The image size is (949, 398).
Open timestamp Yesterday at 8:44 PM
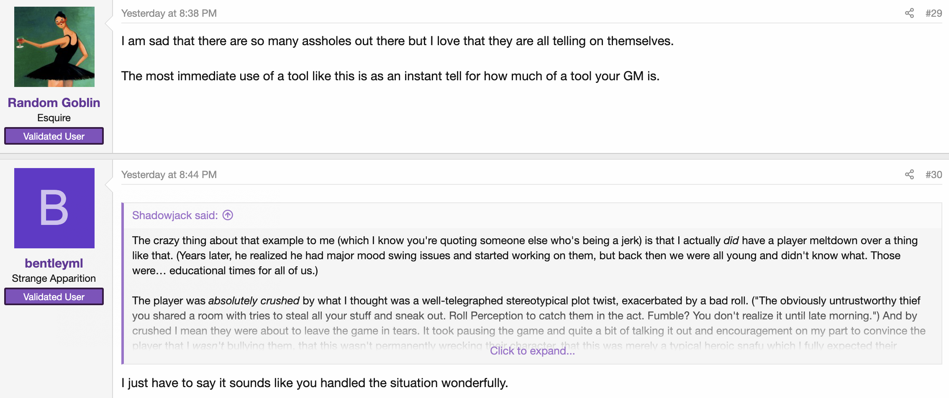coord(169,174)
